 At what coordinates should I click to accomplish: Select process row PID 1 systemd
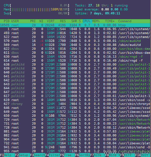[75, 29]
